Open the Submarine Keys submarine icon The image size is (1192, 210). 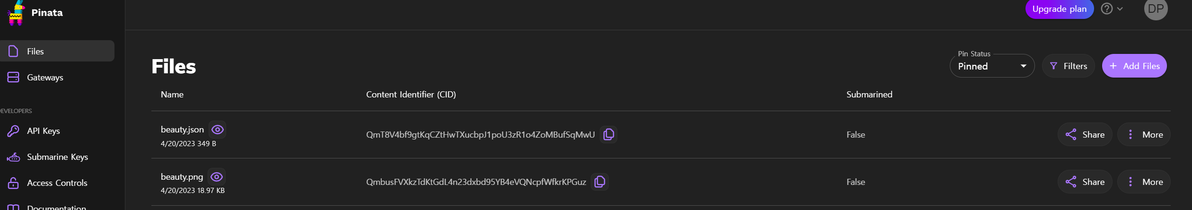click(x=13, y=157)
